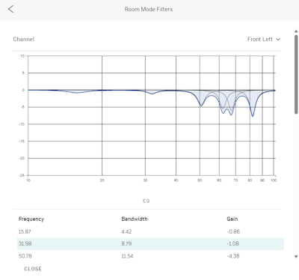Screen dimensions: 299x280
Task: Click the Frequency column header
Action: point(31,219)
